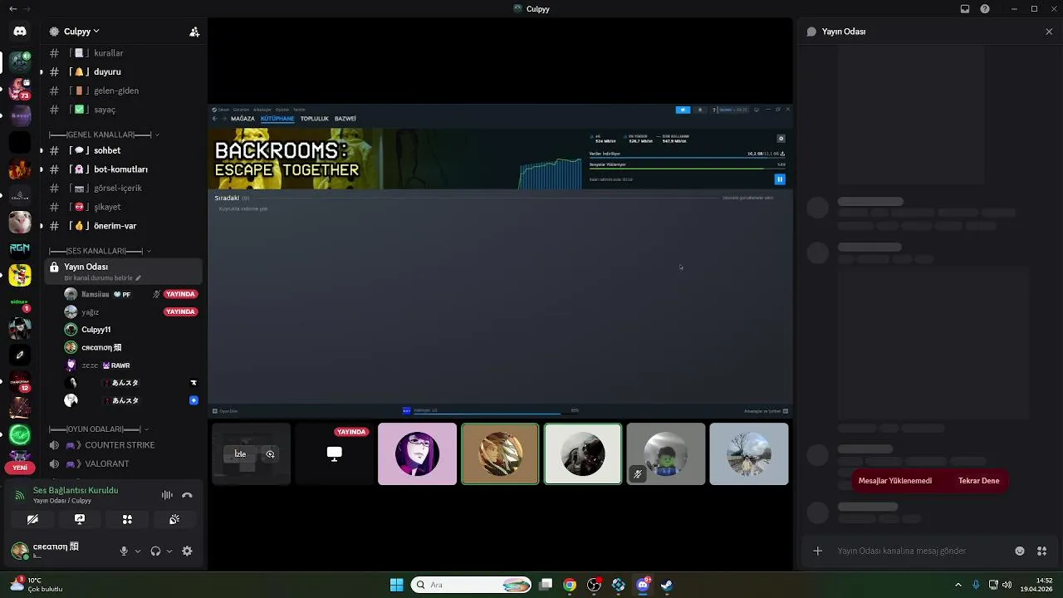Toggle microphone mute in the user panel
Viewport: 1063px width, 598px height.
(x=124, y=551)
